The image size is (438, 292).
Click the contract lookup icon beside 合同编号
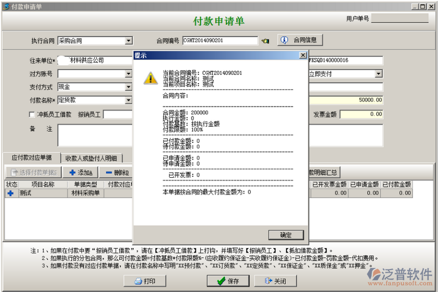(x=266, y=40)
